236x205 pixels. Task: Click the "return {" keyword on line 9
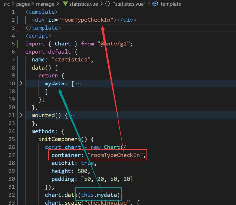tap(51, 76)
